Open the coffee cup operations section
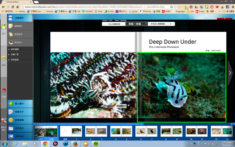235x147 pixels. coord(20,43)
